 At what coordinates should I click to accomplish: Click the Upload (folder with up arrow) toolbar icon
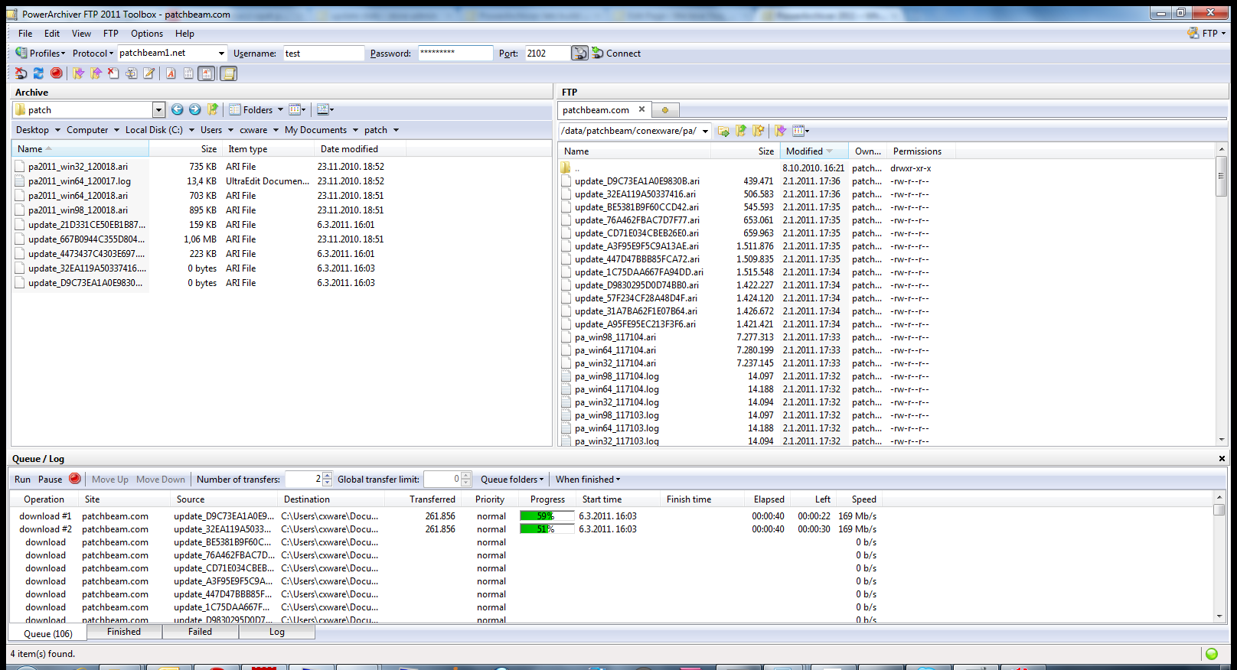coord(96,73)
